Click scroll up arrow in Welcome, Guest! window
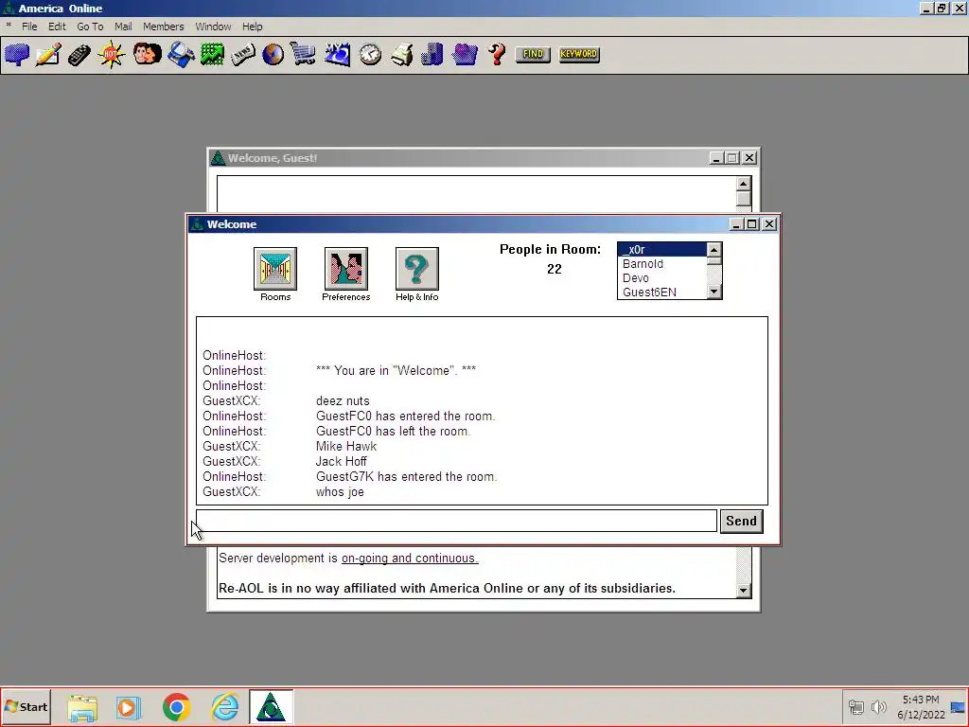 (x=743, y=184)
